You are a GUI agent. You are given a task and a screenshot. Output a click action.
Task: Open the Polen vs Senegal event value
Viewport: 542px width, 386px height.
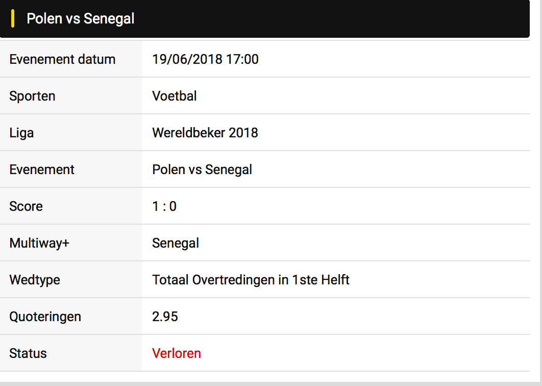coord(202,170)
